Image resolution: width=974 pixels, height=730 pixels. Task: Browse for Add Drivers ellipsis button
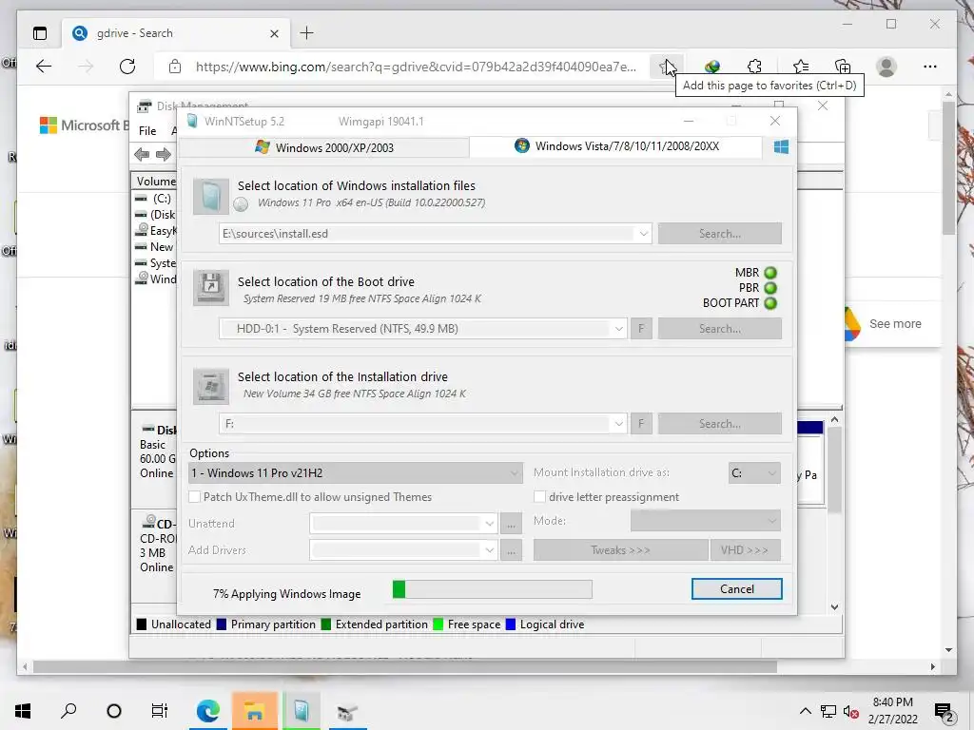tap(511, 550)
